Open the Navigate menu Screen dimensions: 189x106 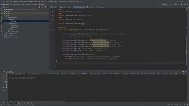point(16,1)
